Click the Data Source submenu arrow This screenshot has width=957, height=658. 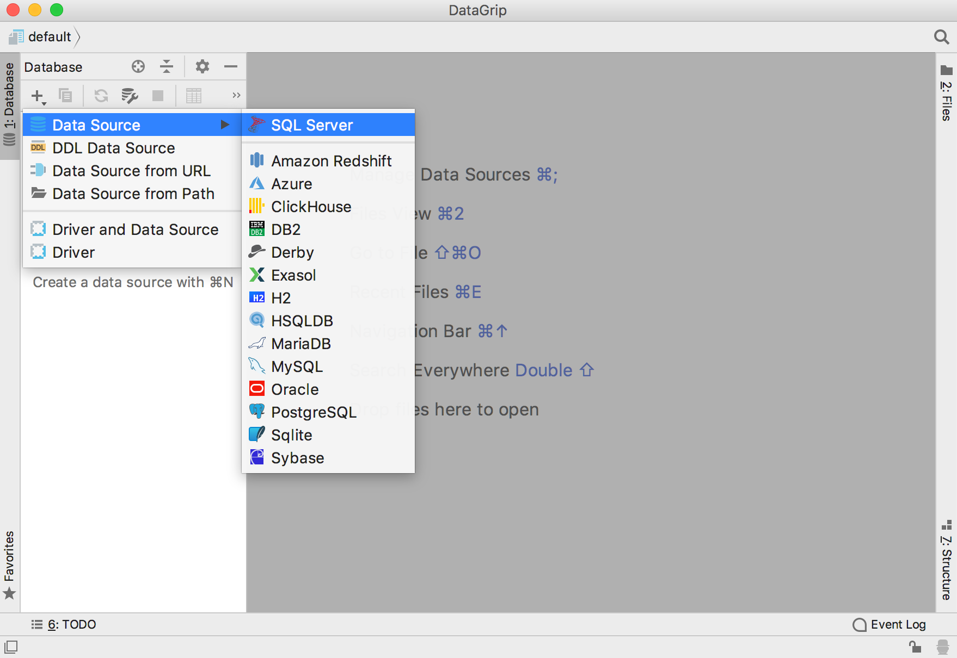(x=225, y=125)
